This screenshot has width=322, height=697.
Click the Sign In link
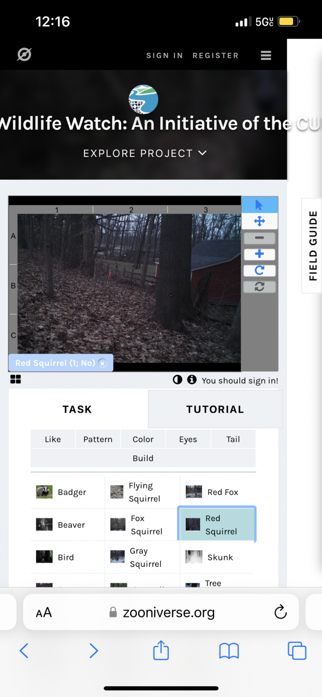pos(165,56)
